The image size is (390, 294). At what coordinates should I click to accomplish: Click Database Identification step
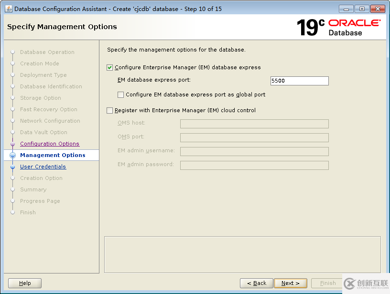click(x=51, y=86)
